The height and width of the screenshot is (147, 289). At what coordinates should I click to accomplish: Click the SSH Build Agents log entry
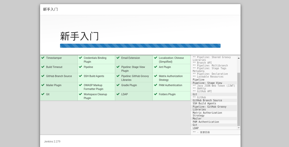click(x=204, y=104)
